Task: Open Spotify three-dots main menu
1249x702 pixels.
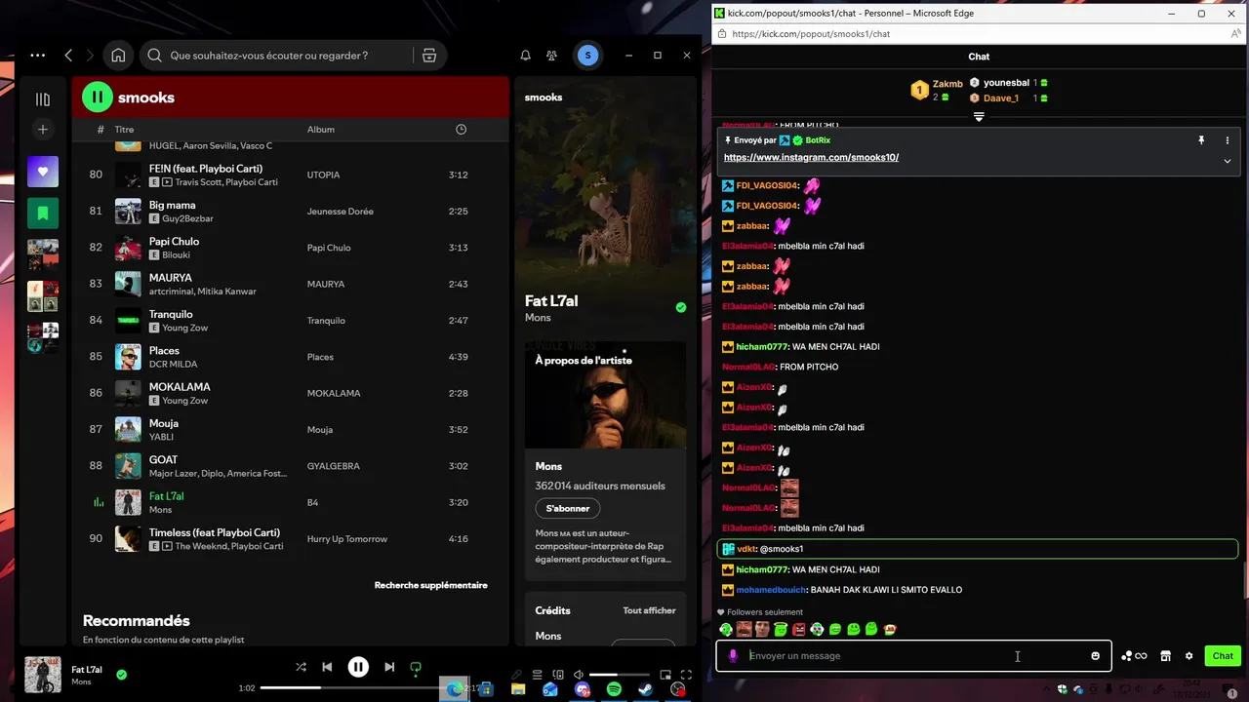Action: 37,56
